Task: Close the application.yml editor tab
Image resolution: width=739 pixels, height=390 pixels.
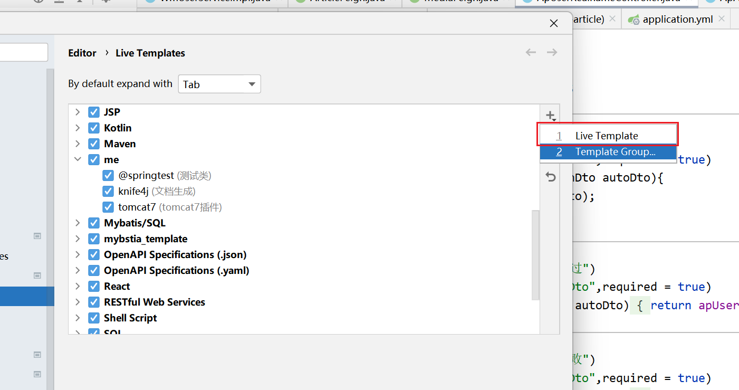Action: (721, 18)
